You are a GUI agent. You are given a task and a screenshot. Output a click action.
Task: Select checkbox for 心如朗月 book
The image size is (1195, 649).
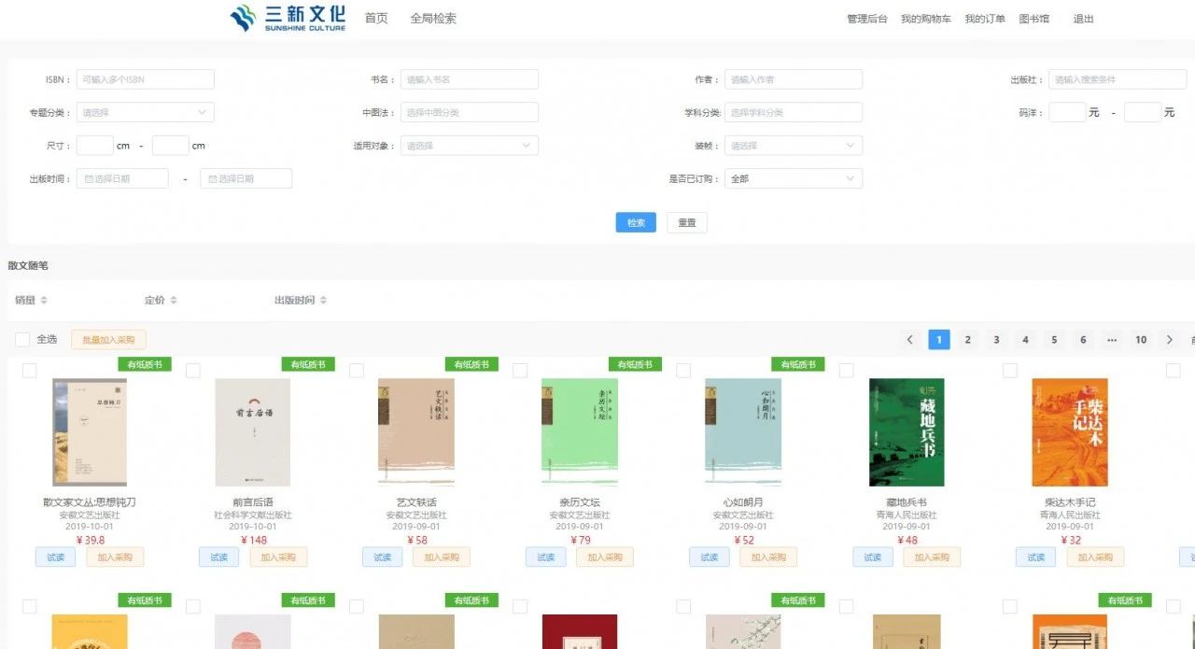click(683, 371)
